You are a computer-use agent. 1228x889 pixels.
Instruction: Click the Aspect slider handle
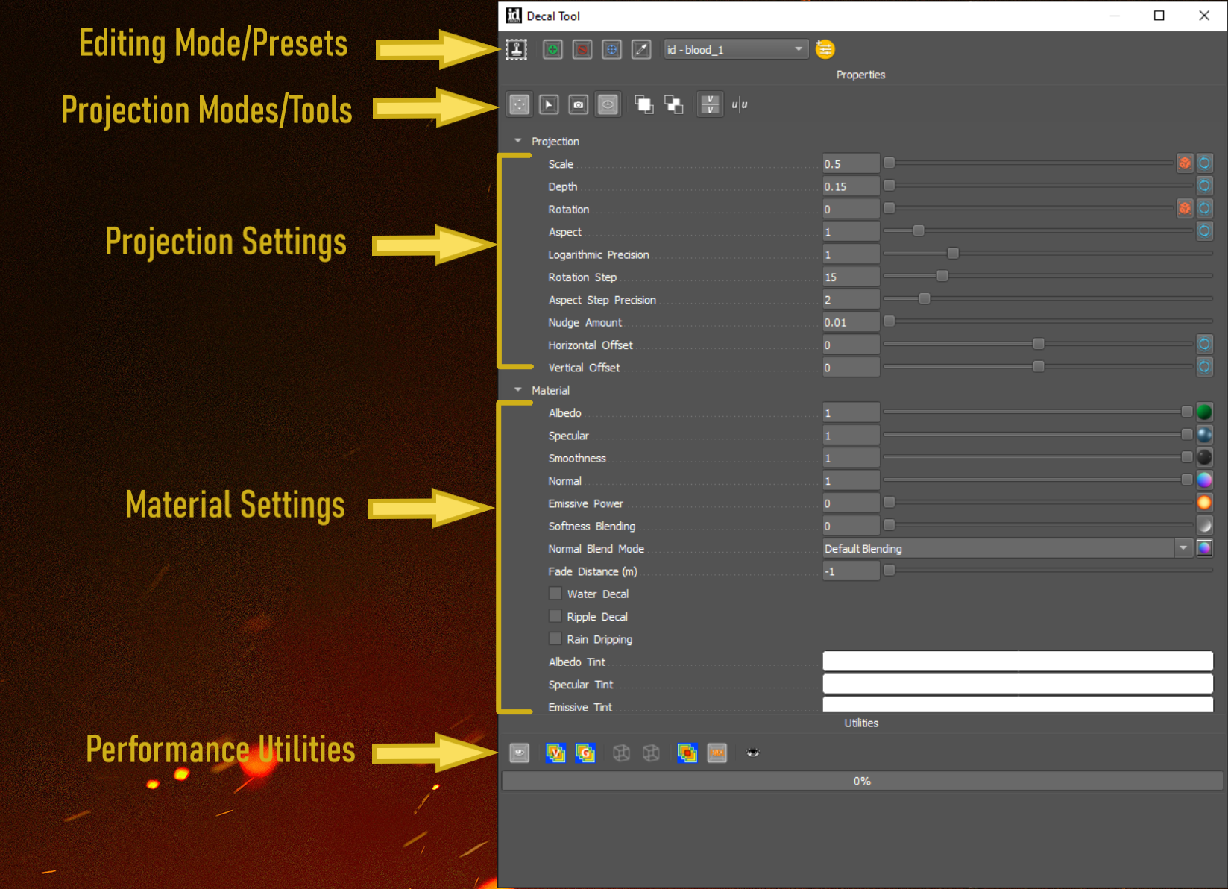point(919,231)
